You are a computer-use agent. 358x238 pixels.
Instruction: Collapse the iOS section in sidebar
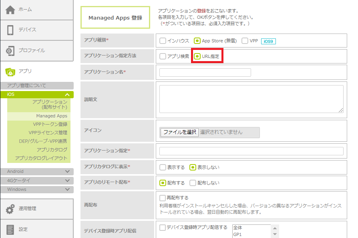coord(67,95)
